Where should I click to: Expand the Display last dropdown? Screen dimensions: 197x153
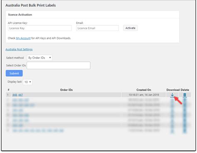[x=27, y=82]
